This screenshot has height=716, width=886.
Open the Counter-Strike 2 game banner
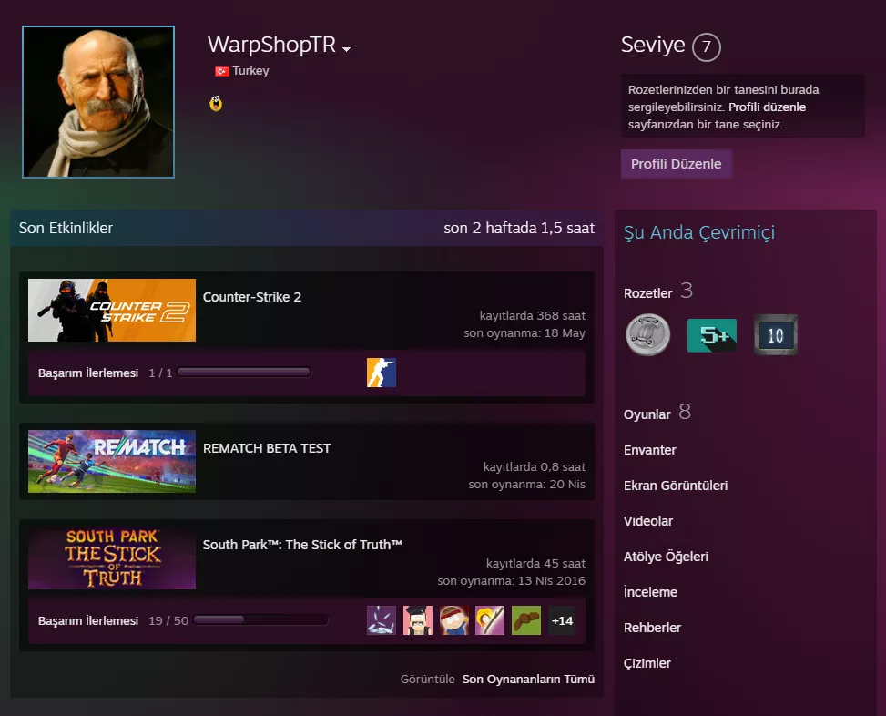(111, 310)
